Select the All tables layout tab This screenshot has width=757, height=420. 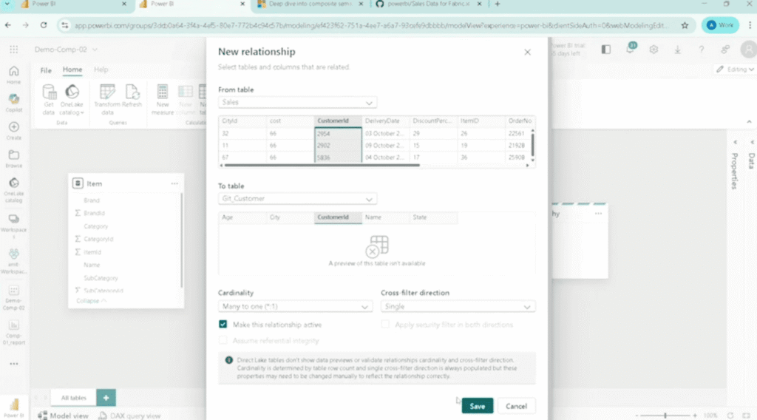[x=73, y=398]
